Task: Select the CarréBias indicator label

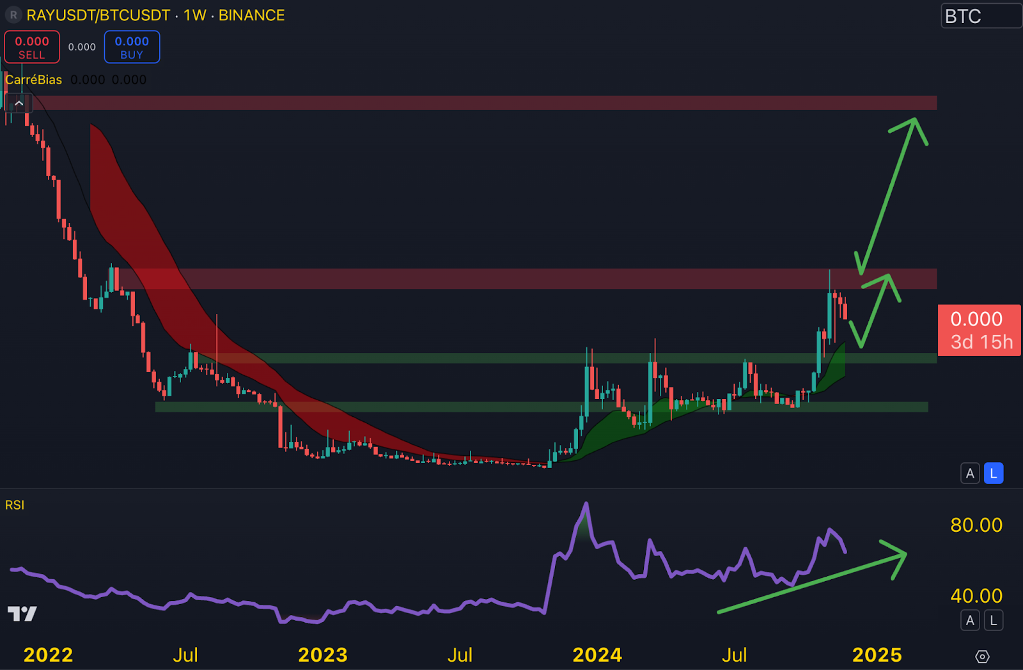Action: point(33,80)
